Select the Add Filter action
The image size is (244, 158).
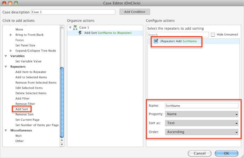point(22,98)
